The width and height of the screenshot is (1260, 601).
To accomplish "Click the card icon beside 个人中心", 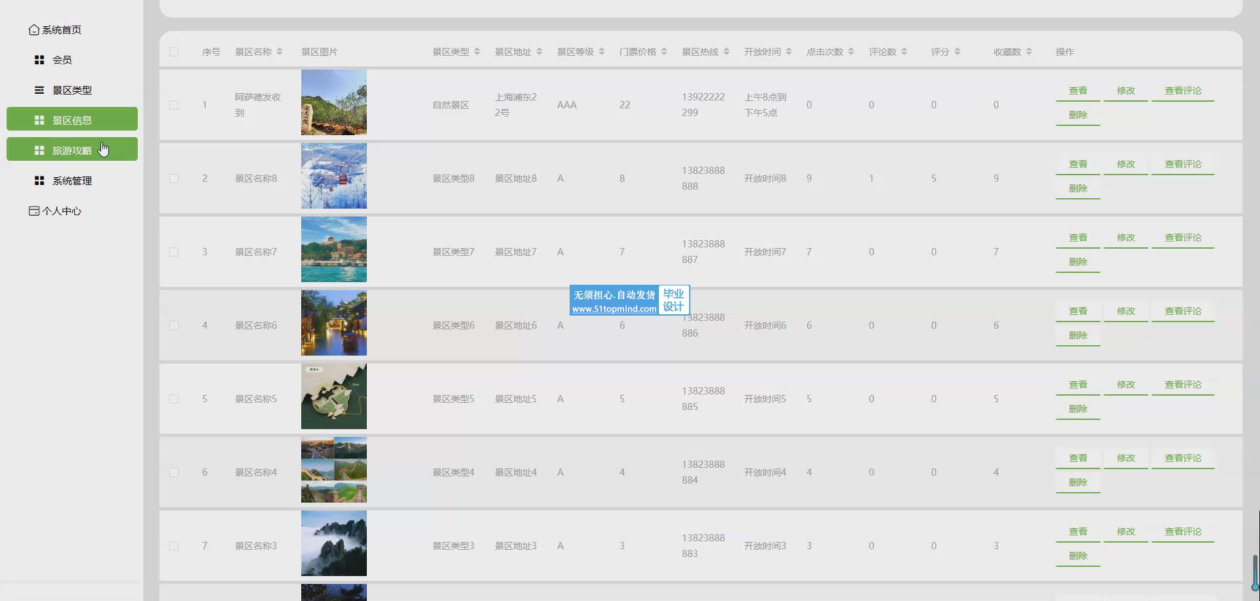I will click(x=34, y=211).
